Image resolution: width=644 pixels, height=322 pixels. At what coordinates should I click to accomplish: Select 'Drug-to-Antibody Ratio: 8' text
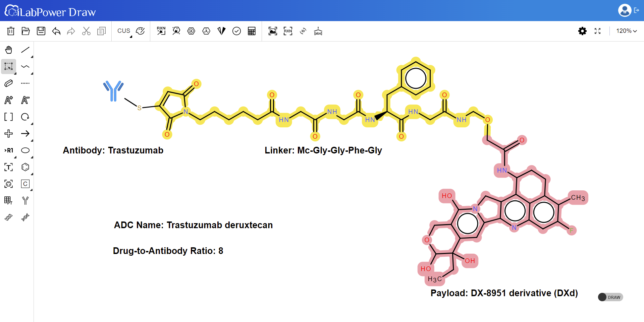click(x=168, y=251)
